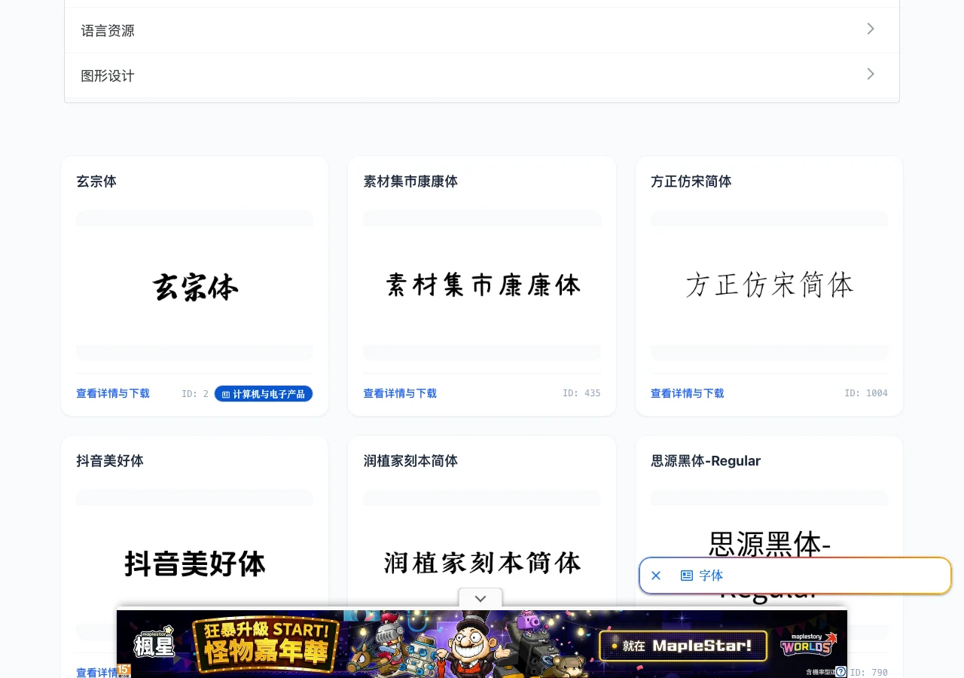
Task: Dismiss the 字体 floating suggestion with X
Action: click(656, 576)
